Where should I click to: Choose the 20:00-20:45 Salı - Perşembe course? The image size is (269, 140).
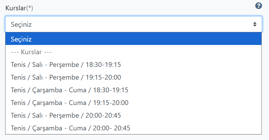[x=133, y=115]
